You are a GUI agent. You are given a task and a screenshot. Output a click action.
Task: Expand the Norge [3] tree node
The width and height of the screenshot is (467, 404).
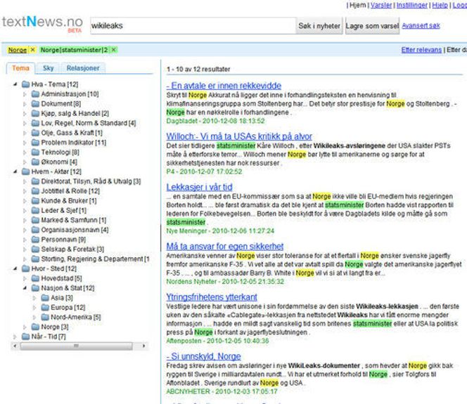(25, 327)
